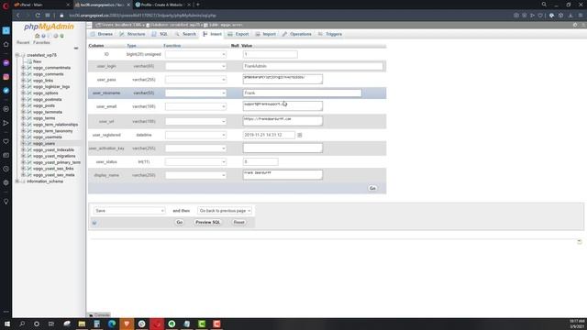Click the user_nicename value field
Image resolution: width=587 pixels, height=330 pixels.
click(x=302, y=93)
